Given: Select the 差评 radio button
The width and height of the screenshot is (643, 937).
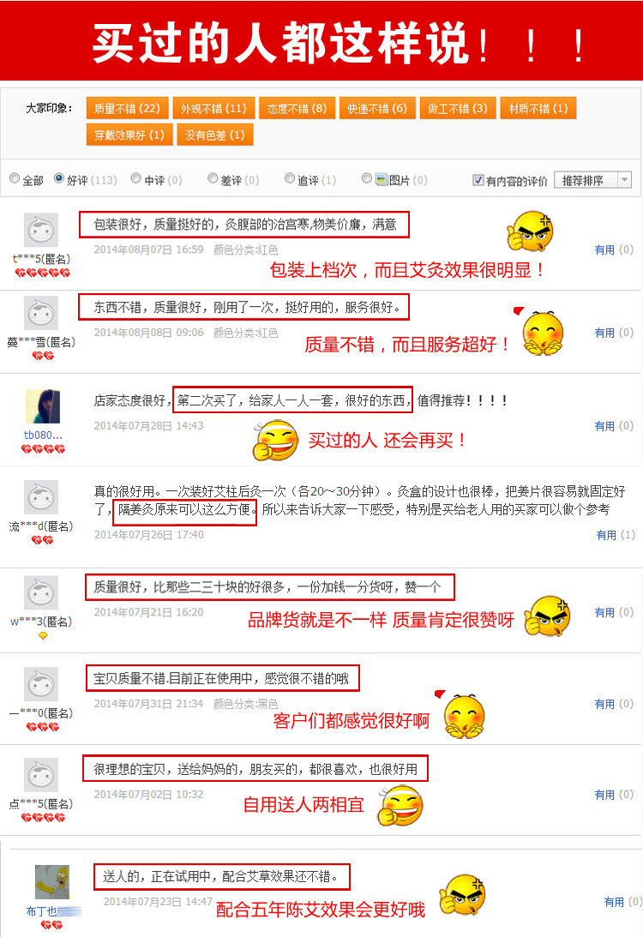Looking at the screenshot, I should pyautogui.click(x=213, y=178).
